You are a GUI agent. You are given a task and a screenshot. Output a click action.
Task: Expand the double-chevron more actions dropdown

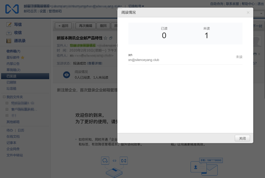click(x=259, y=54)
